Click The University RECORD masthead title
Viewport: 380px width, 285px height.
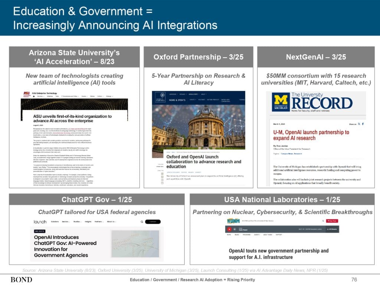322,101
